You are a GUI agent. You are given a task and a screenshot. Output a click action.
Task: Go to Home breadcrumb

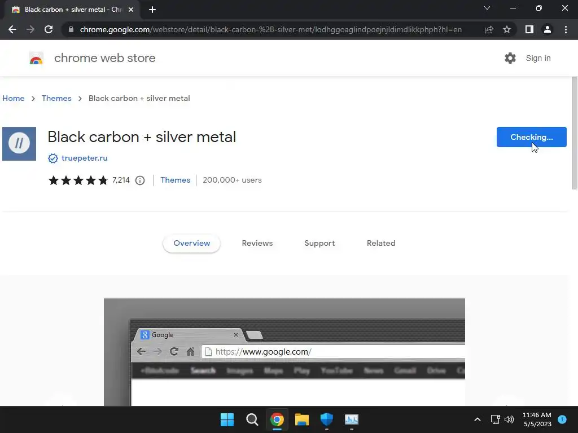(14, 98)
